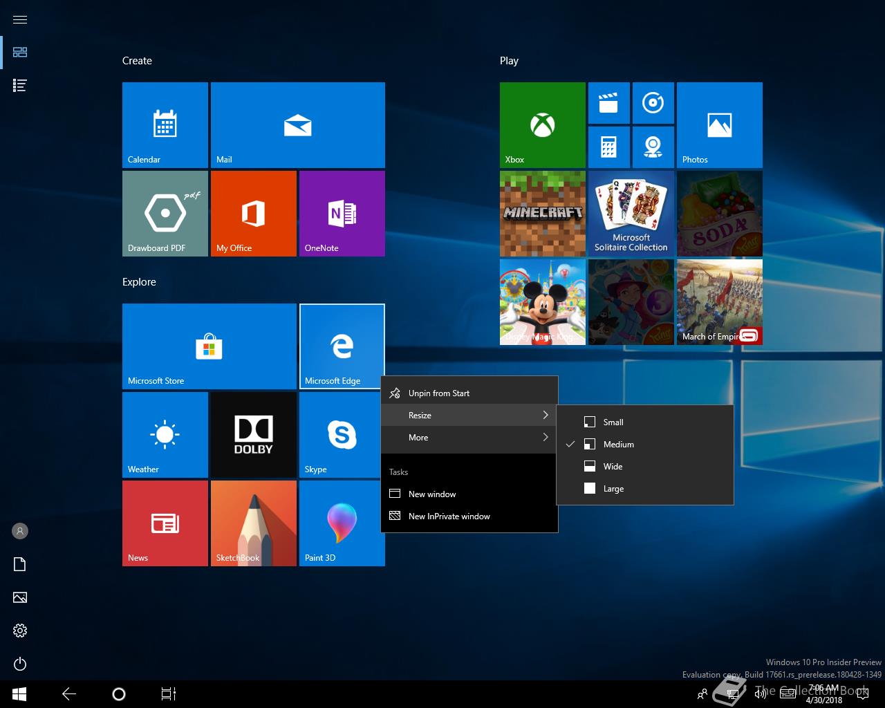This screenshot has width=885, height=708.
Task: Click the Microsoft Edge tile
Action: click(342, 346)
